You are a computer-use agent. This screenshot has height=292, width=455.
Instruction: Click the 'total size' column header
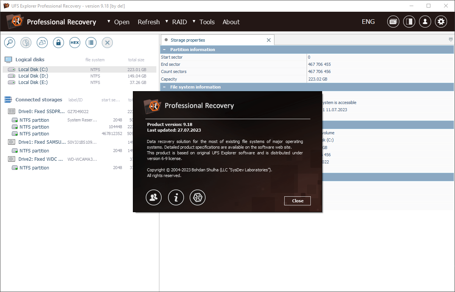(136, 60)
